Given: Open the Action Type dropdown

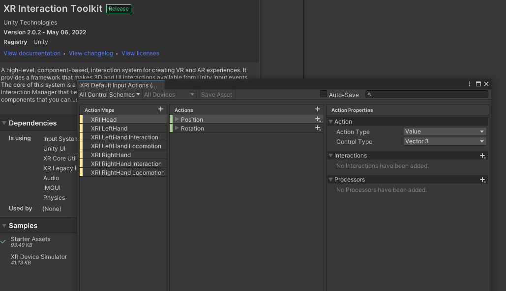Looking at the screenshot, I should pyautogui.click(x=445, y=132).
